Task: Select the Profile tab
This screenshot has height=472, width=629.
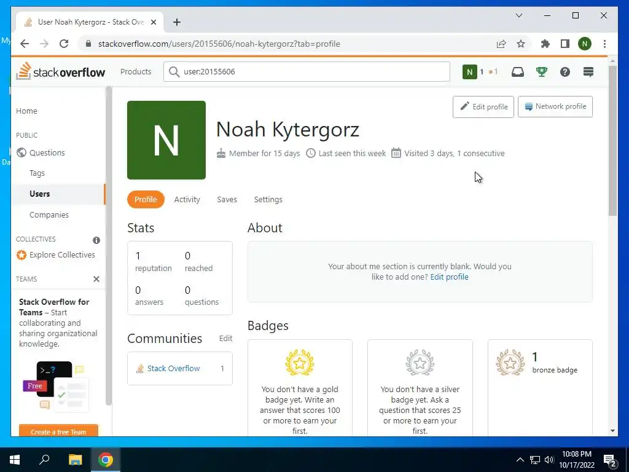Action: (146, 200)
